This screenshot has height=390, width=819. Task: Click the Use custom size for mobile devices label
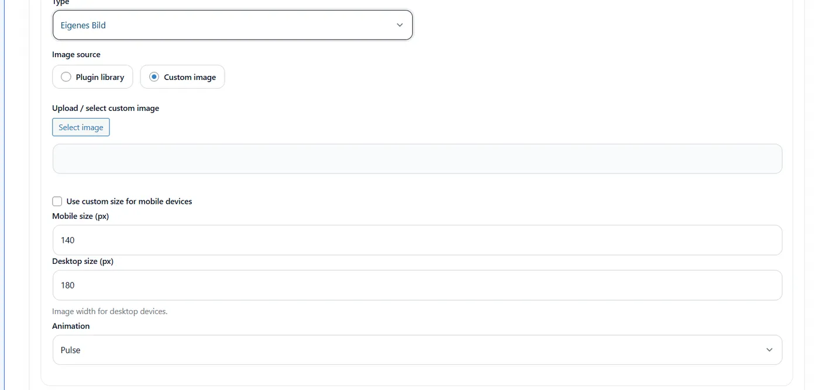pyautogui.click(x=129, y=201)
